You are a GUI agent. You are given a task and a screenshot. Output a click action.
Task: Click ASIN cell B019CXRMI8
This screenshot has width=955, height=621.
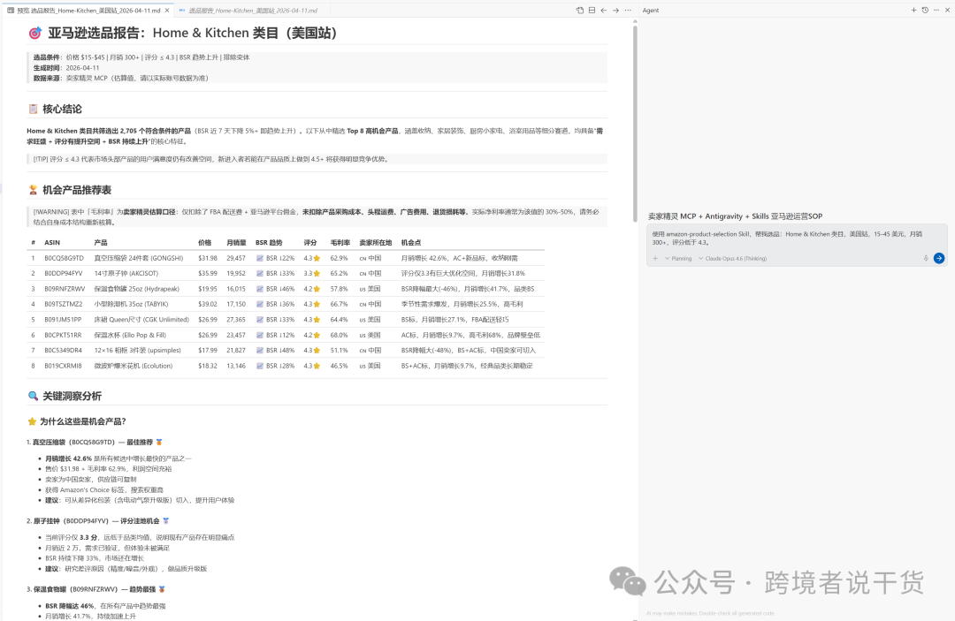[63, 366]
